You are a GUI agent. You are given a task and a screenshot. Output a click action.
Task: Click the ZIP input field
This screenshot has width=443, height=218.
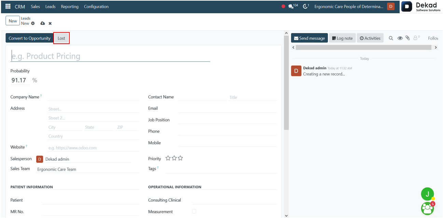127,127
